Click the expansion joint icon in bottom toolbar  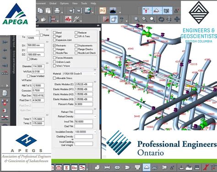[x=117, y=167]
